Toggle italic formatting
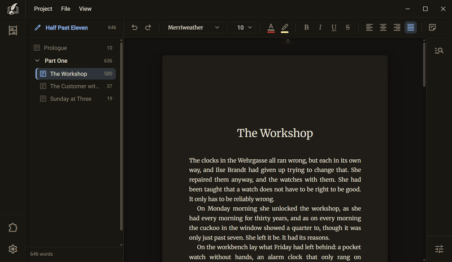The image size is (452, 262). (x=320, y=27)
